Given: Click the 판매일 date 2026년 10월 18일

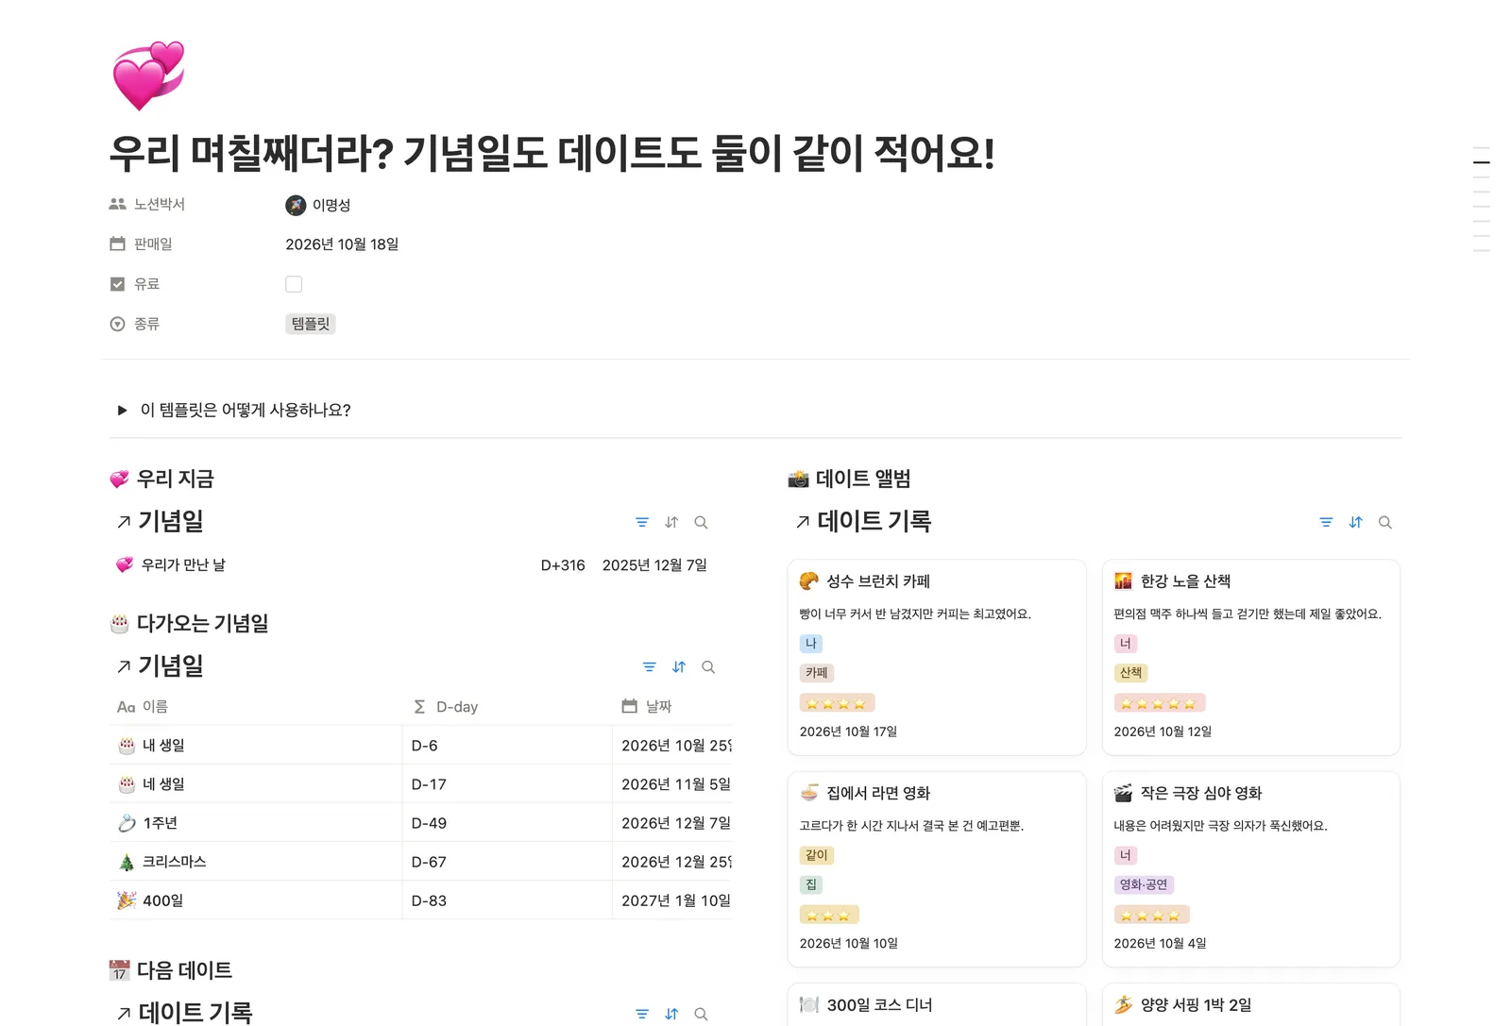Looking at the screenshot, I should [342, 244].
